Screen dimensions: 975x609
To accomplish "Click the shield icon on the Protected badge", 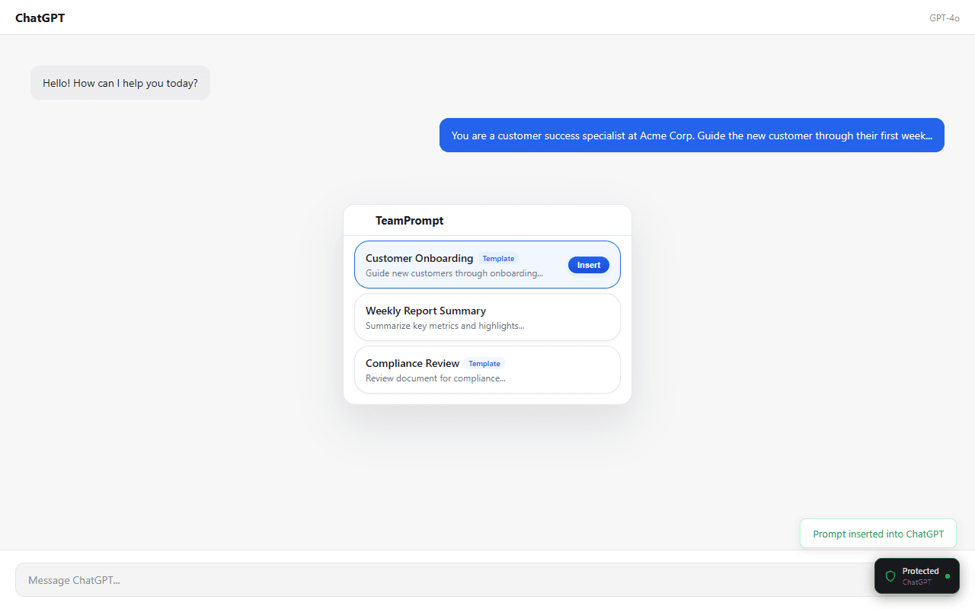I will [890, 576].
